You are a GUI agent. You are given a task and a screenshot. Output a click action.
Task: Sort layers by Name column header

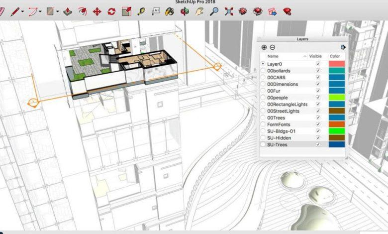[x=273, y=56]
